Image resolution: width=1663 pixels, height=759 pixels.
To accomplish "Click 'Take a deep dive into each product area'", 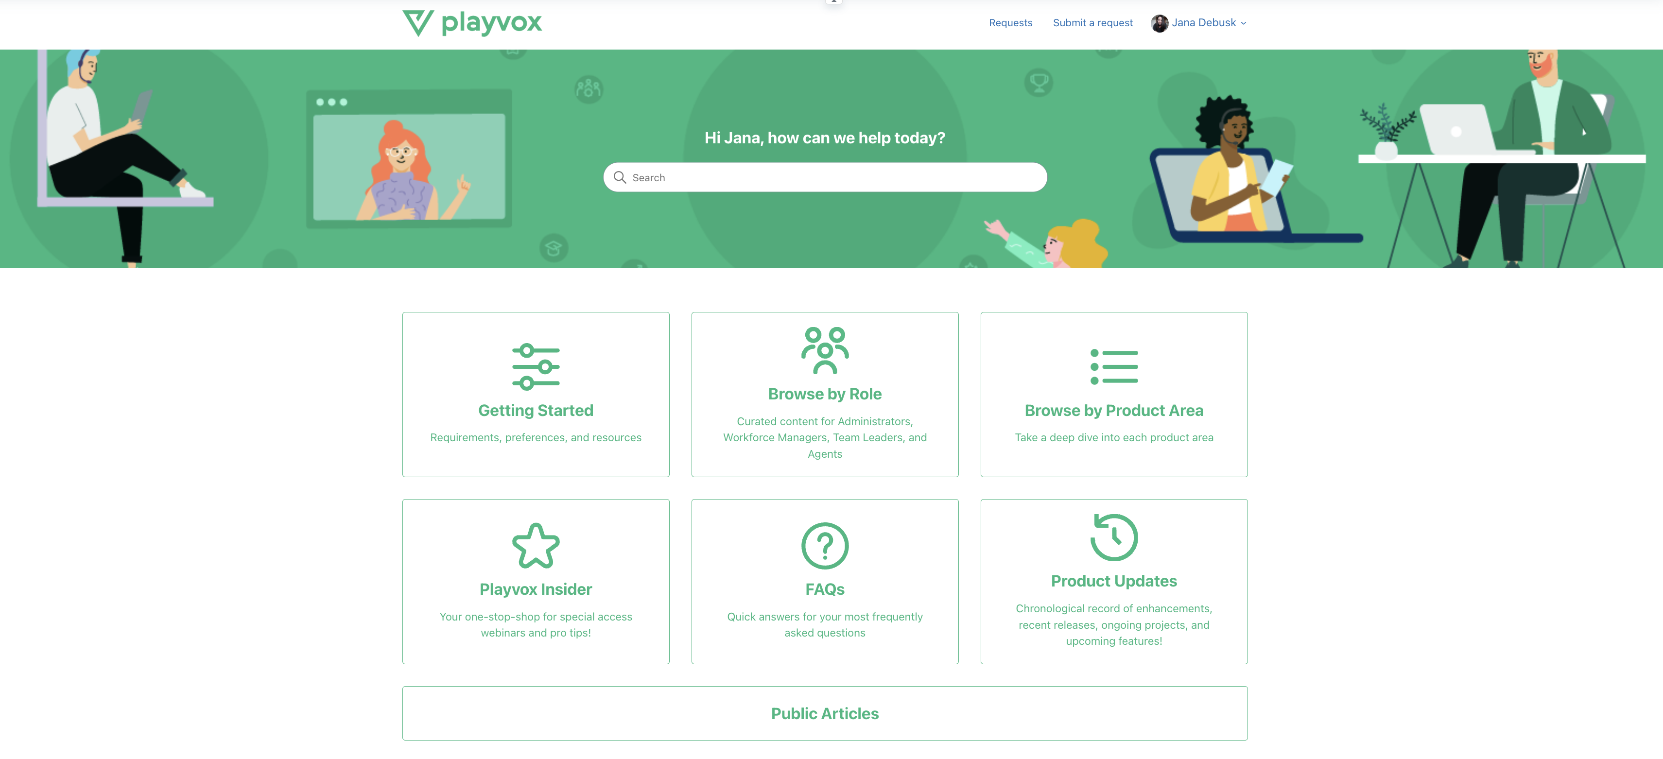I will 1114,438.
